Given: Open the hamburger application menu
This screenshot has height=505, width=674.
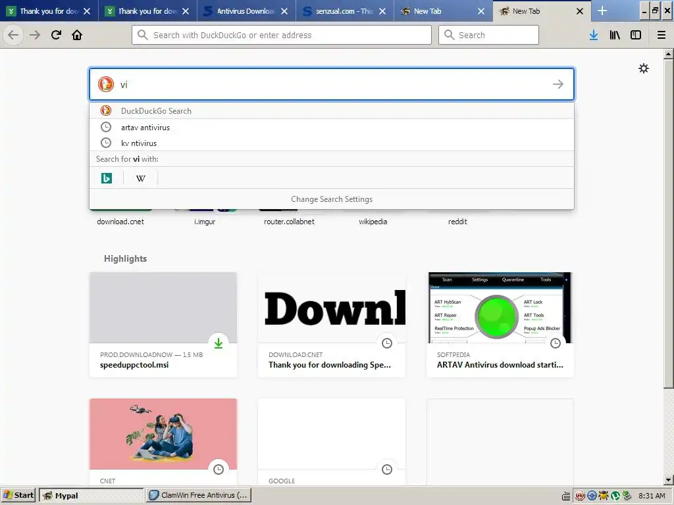Looking at the screenshot, I should pos(661,35).
